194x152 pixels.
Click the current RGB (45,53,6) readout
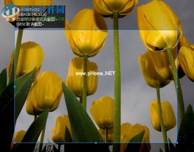(31, 14)
